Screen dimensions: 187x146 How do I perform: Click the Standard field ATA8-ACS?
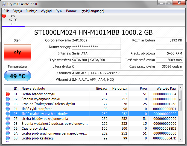click(127, 73)
